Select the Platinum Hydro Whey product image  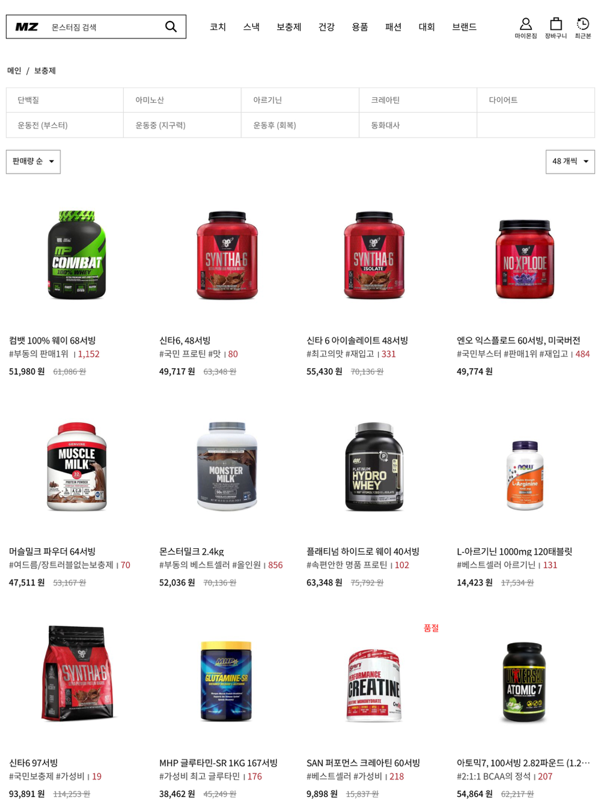tap(374, 467)
